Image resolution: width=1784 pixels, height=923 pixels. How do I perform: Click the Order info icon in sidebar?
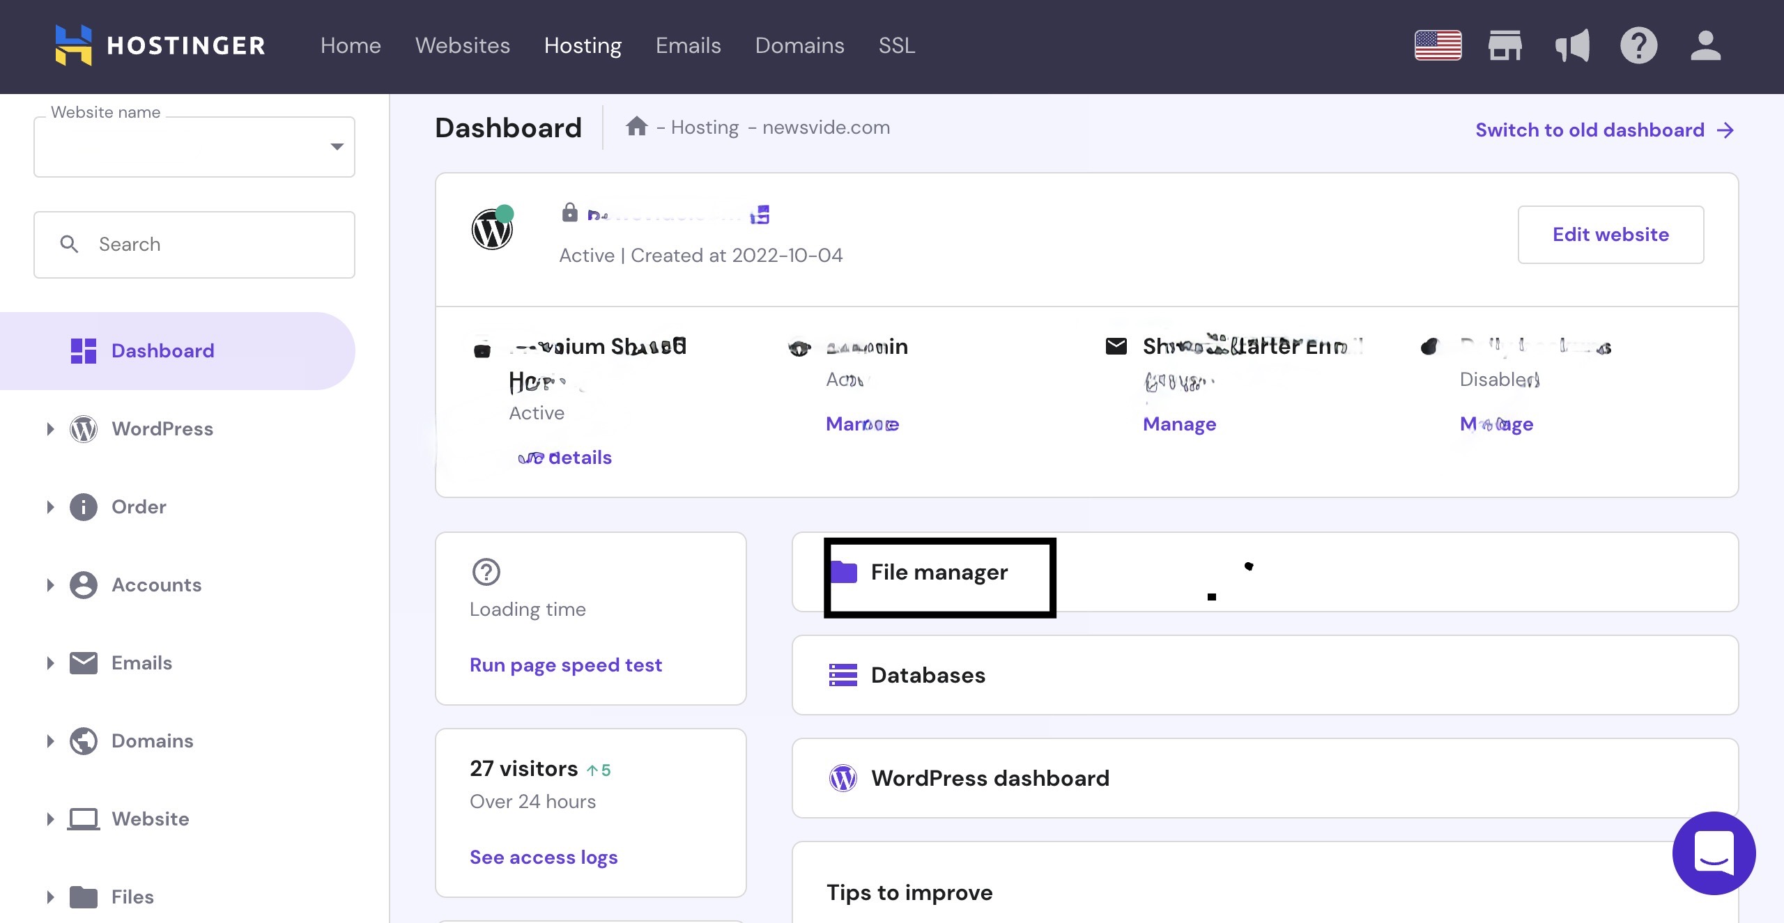point(84,507)
